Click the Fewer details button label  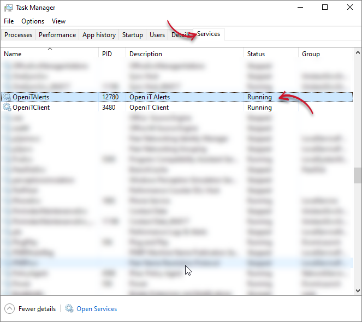37,309
